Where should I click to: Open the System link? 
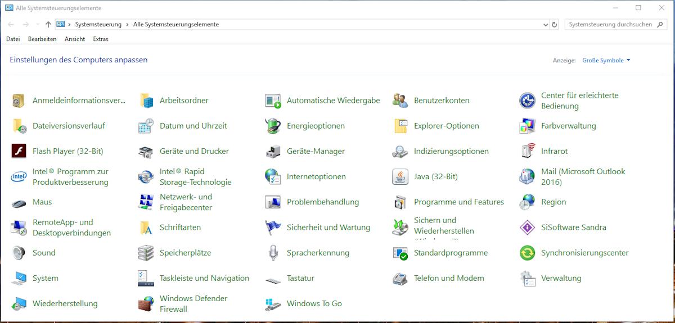(46, 278)
